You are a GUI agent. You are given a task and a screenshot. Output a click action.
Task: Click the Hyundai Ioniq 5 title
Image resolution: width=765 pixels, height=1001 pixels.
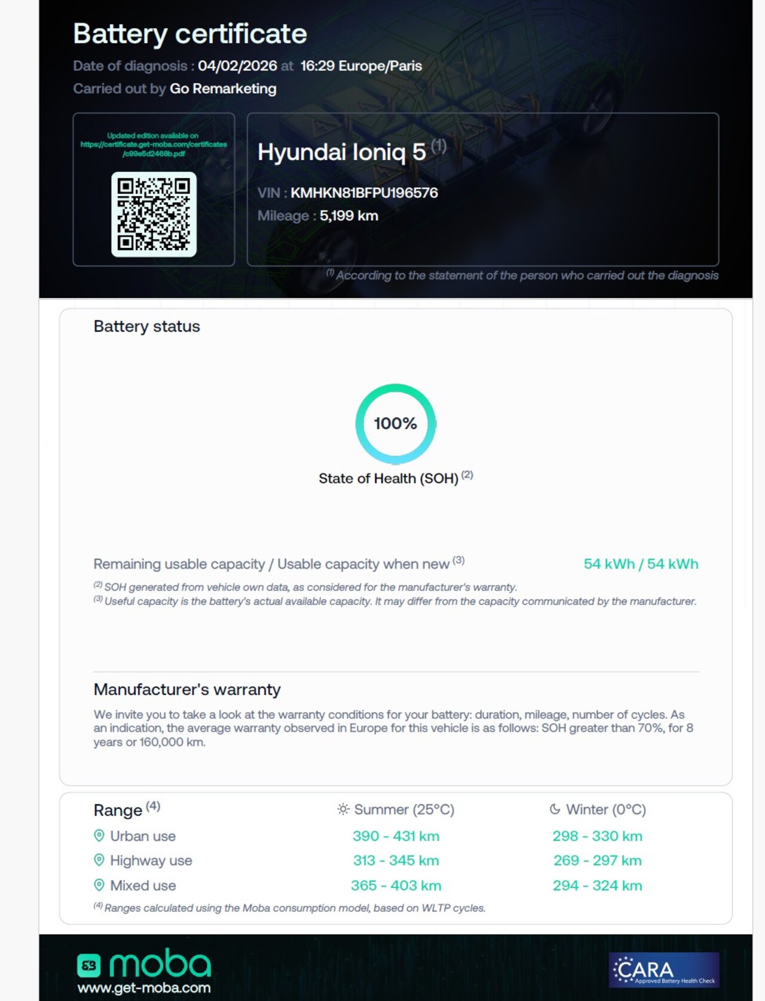(x=341, y=152)
